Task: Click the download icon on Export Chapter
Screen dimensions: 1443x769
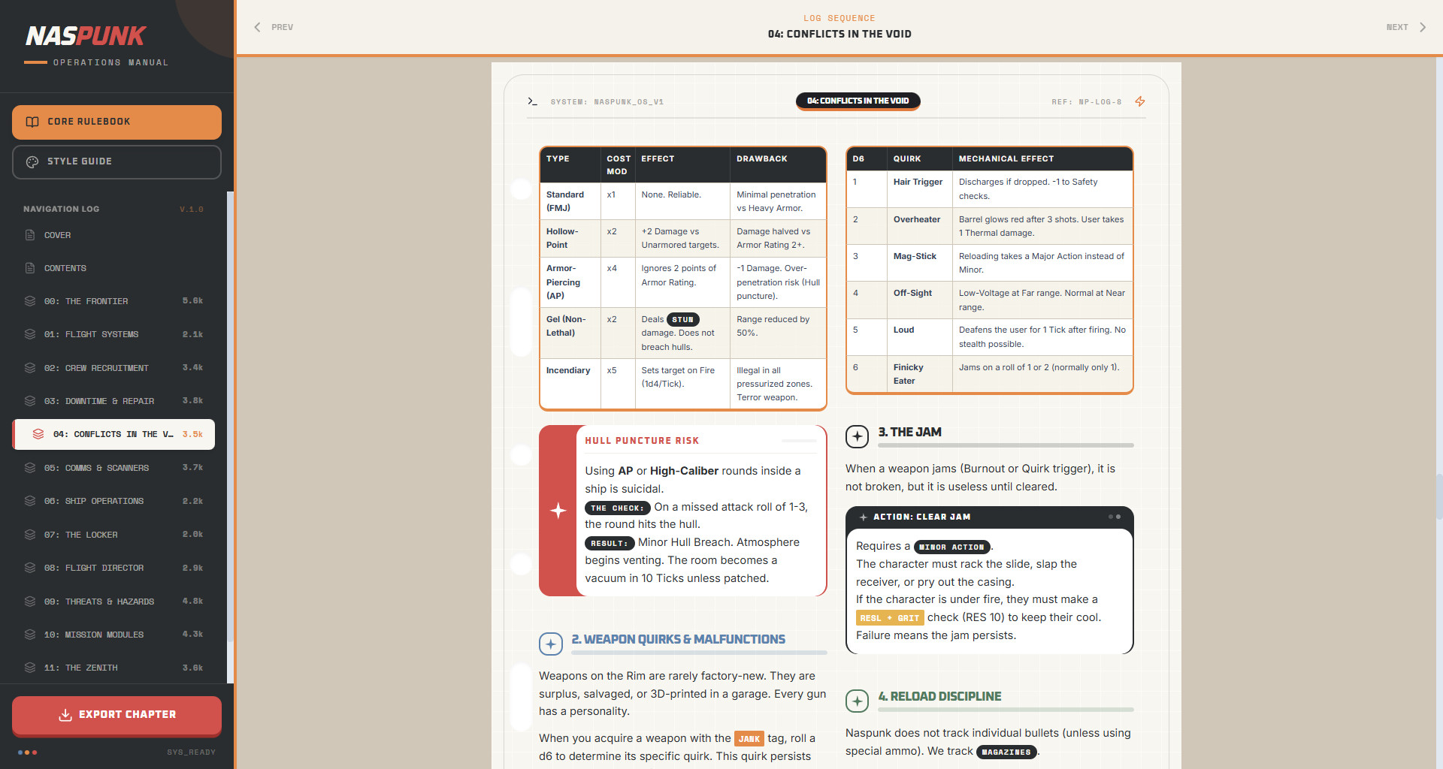Action: pyautogui.click(x=65, y=715)
